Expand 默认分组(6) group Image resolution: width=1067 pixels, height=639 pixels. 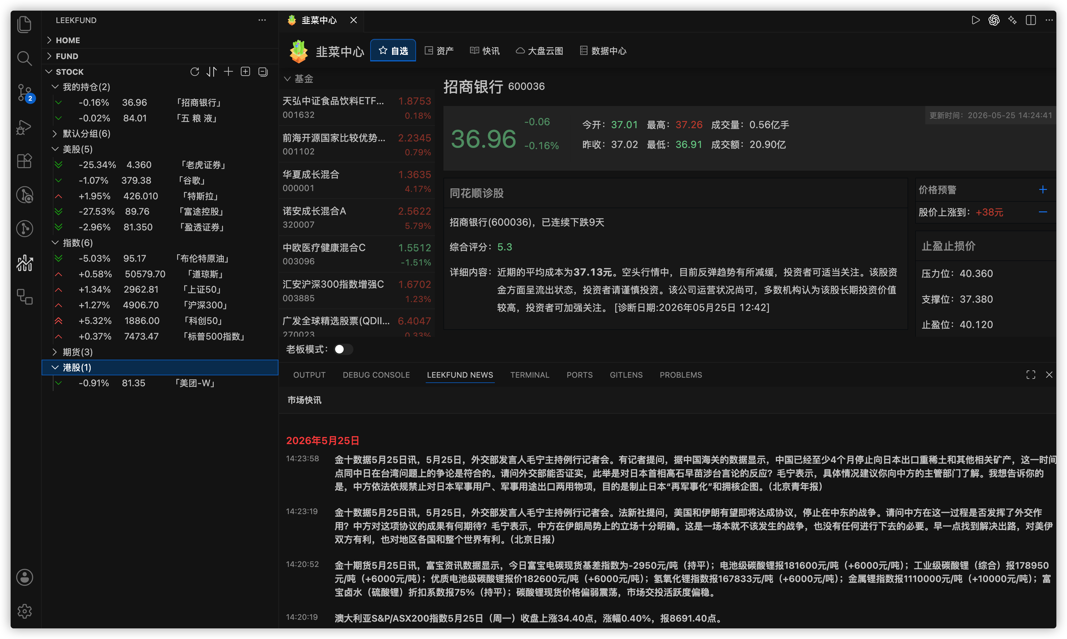click(x=159, y=133)
